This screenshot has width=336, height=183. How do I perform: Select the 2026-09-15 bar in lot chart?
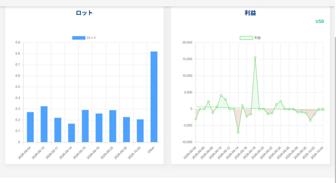coord(85,126)
